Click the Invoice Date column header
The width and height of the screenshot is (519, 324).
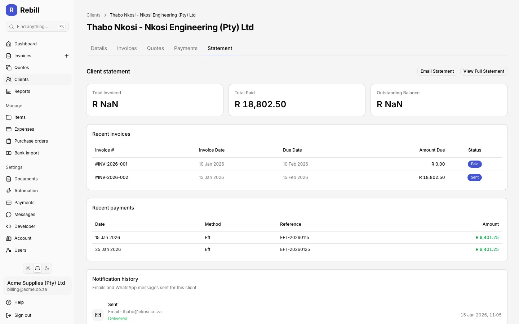(x=212, y=150)
